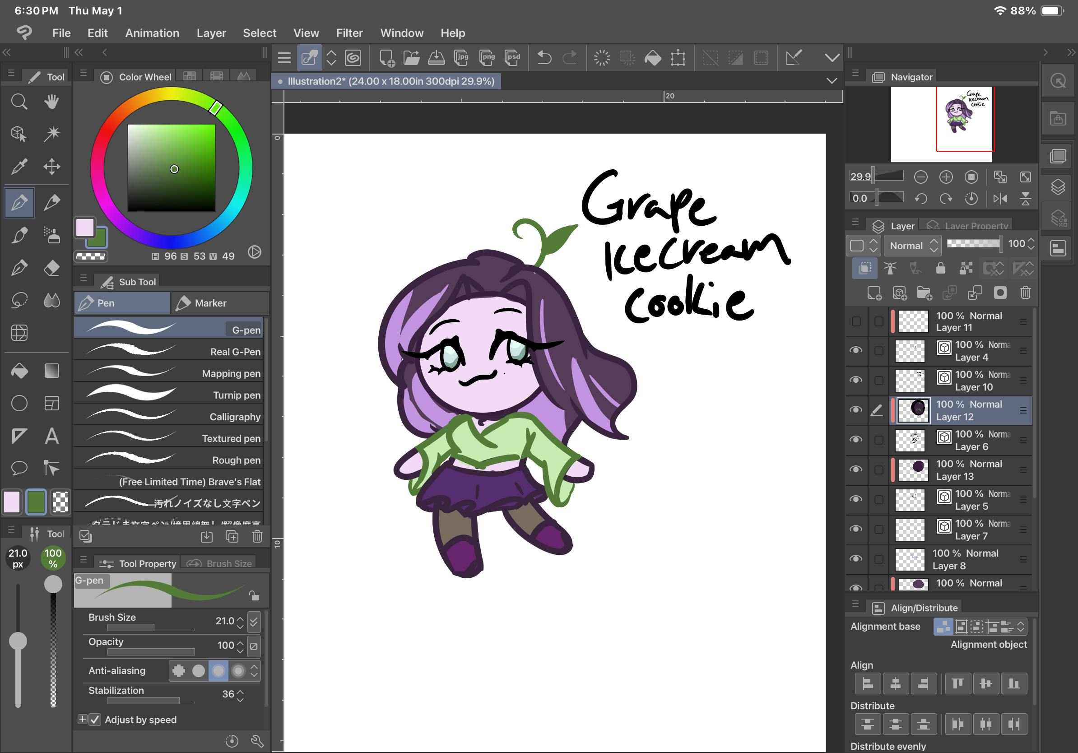Image resolution: width=1078 pixels, height=753 pixels.
Task: Select the Eraser tool
Action: tap(52, 268)
